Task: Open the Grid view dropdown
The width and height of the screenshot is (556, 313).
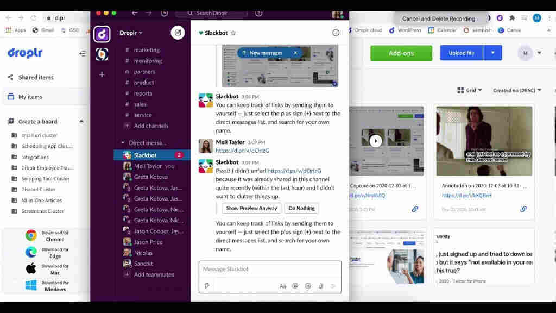Action: pyautogui.click(x=470, y=91)
